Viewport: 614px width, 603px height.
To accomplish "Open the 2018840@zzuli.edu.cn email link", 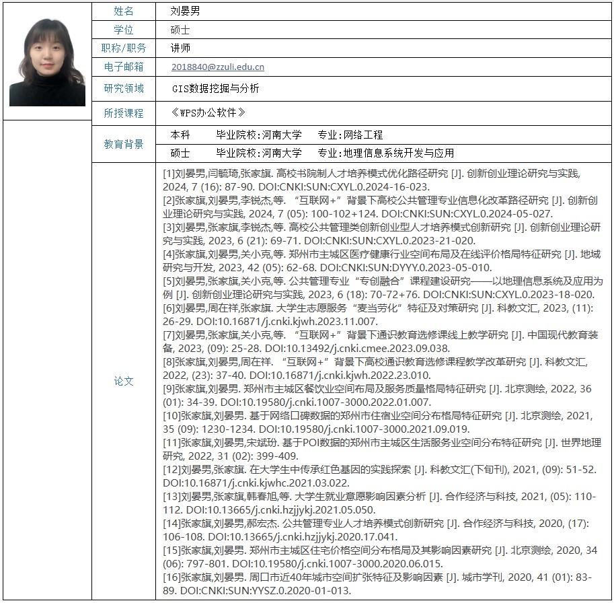I will (218, 67).
